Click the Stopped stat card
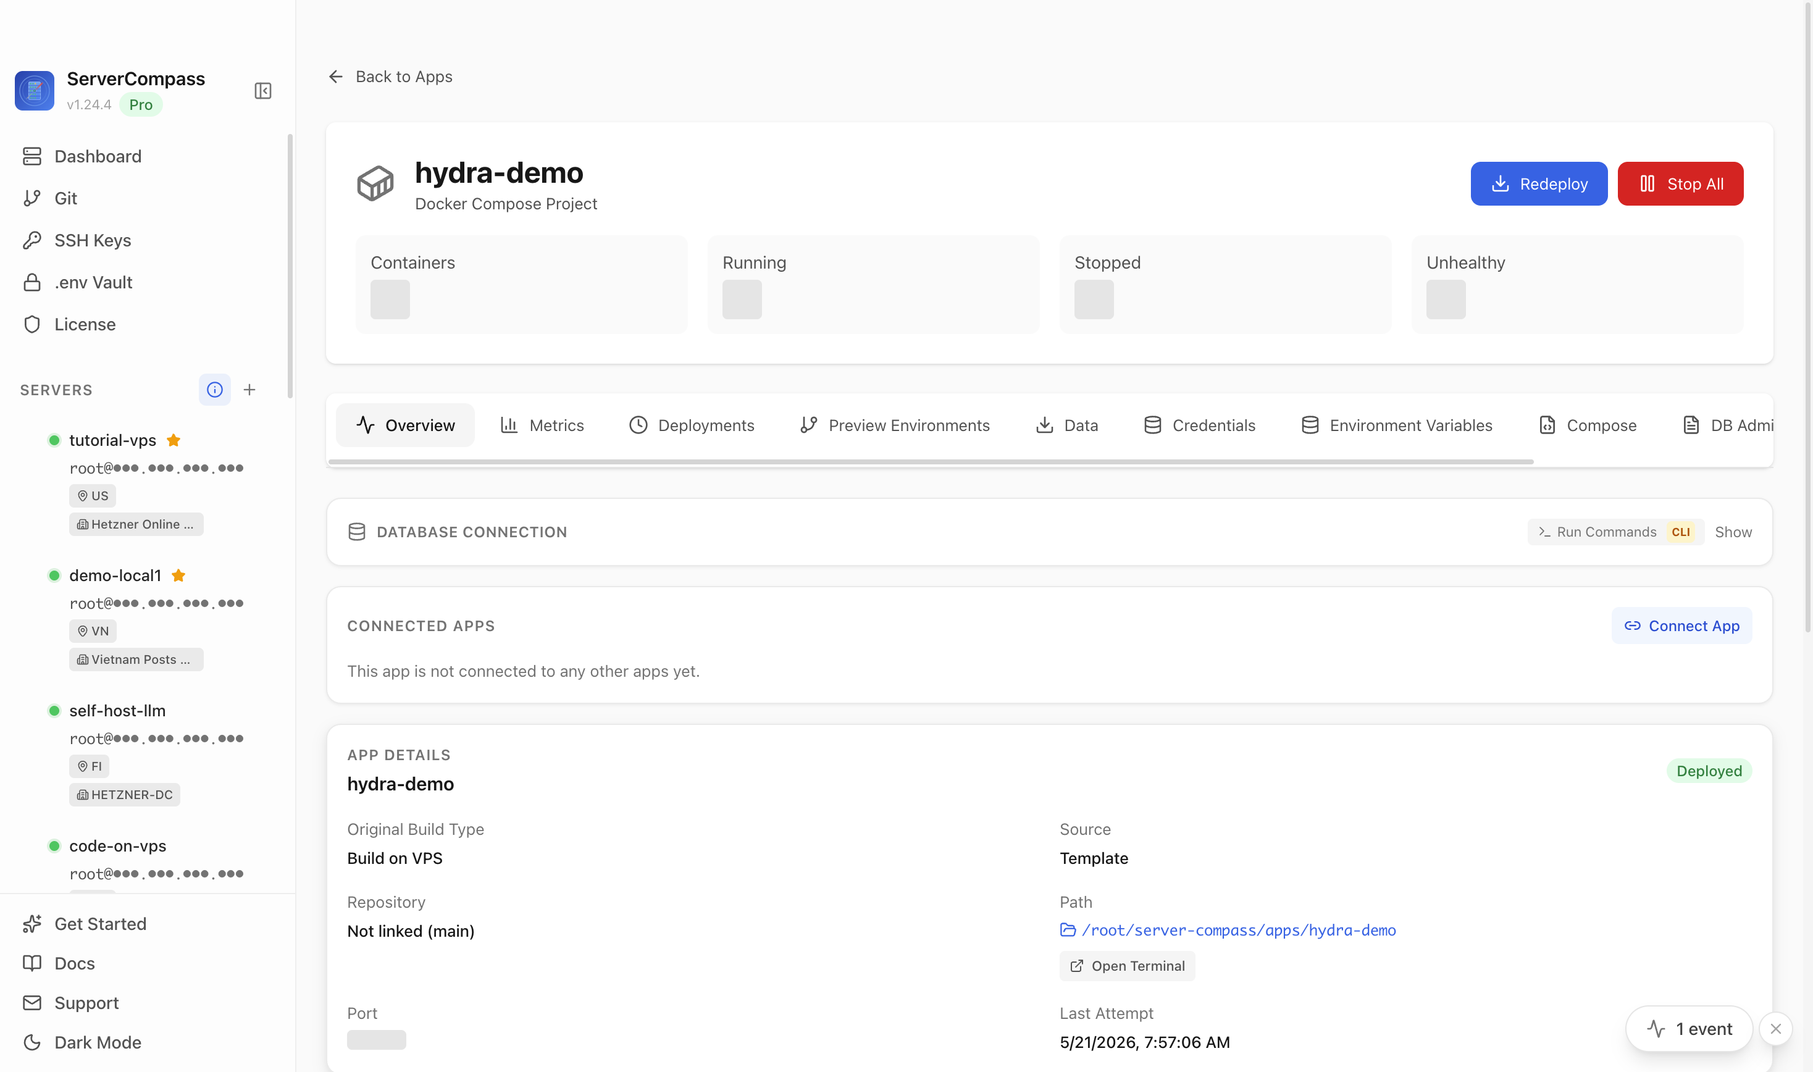 [1225, 285]
